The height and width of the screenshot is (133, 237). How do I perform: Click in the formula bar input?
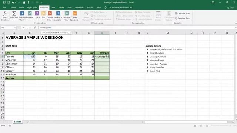tap(136, 28)
